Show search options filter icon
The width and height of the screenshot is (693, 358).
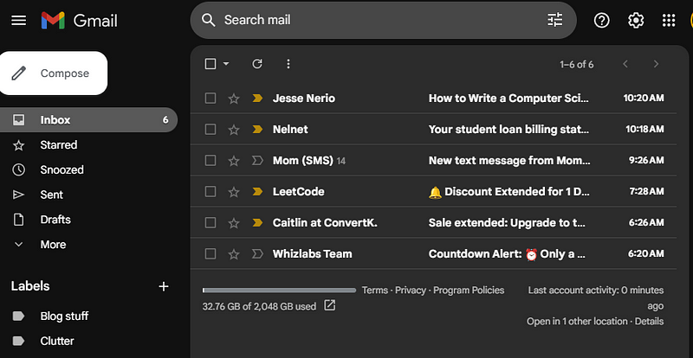[555, 20]
